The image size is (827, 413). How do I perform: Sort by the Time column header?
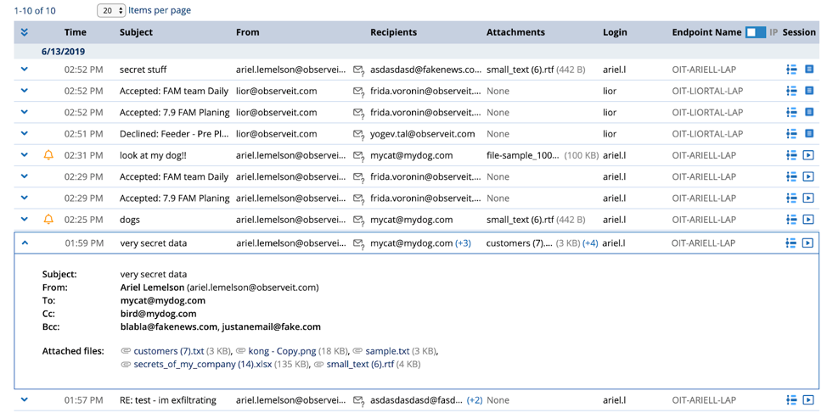[75, 32]
